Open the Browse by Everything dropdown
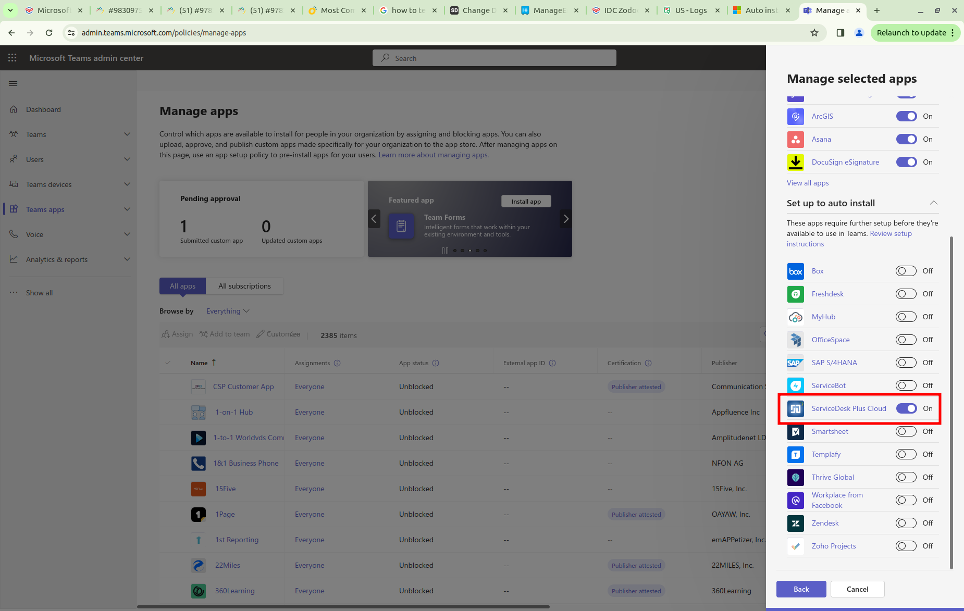This screenshot has width=964, height=611. pyautogui.click(x=228, y=311)
